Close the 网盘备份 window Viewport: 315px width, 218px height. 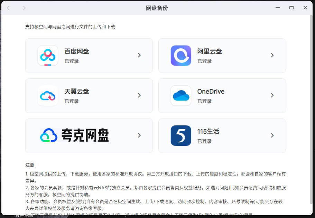coord(305,8)
